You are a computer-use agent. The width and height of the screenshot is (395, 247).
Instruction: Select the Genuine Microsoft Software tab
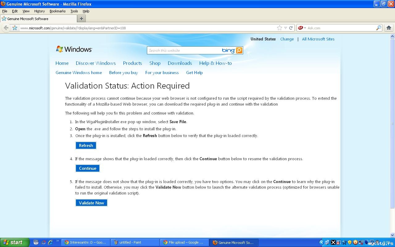point(38,19)
